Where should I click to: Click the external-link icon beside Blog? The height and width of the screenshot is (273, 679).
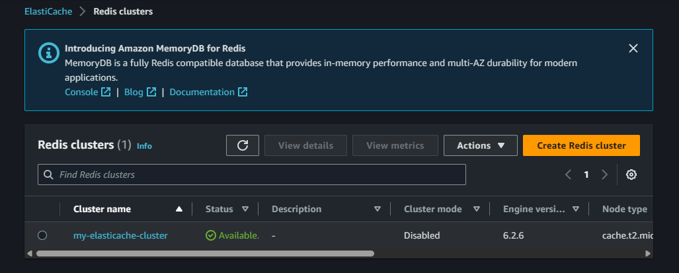pos(151,92)
